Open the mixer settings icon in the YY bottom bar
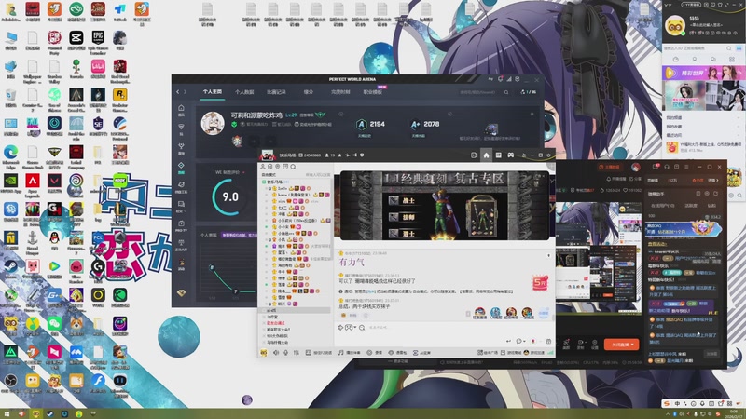This screenshot has height=419, width=746. tap(297, 353)
